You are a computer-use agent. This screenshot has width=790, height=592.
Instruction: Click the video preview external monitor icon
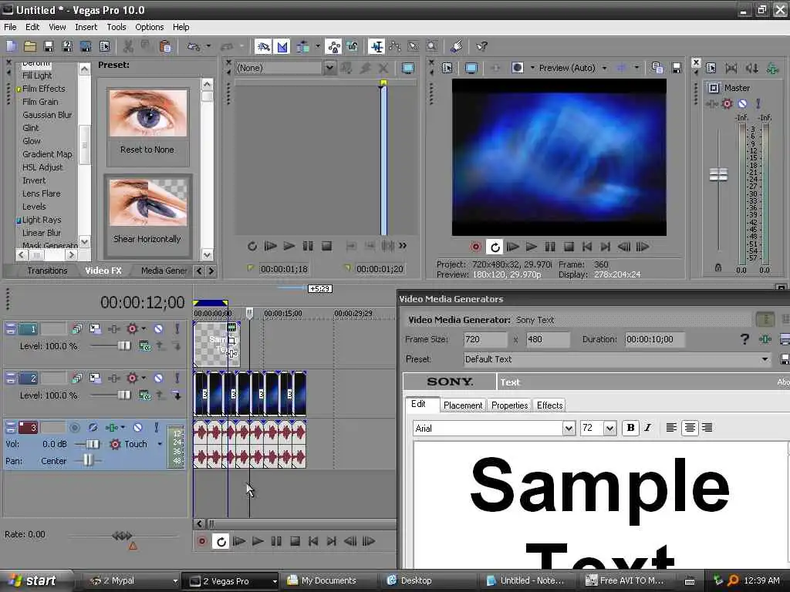point(471,68)
